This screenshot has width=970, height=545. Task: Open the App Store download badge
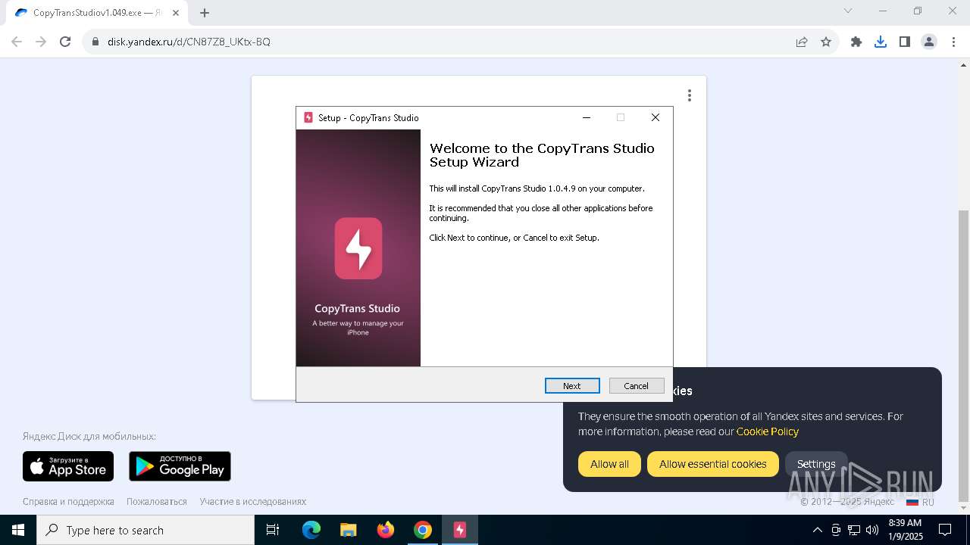tap(68, 466)
